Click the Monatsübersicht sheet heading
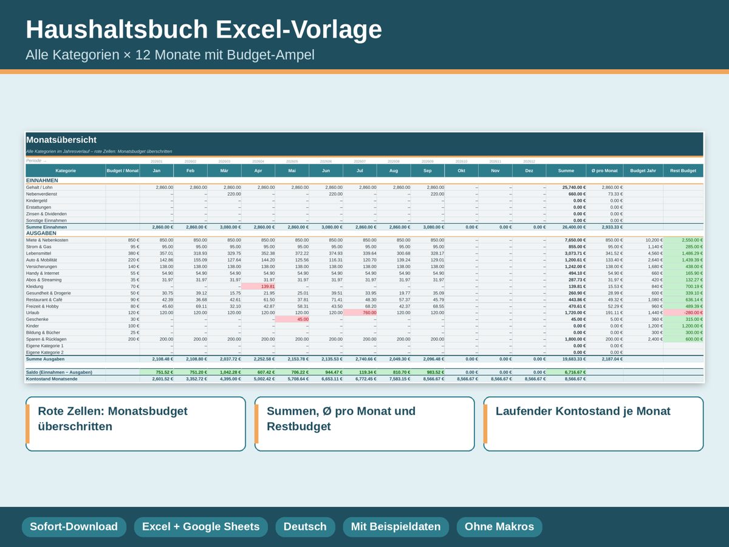The width and height of the screenshot is (729, 547). 61,140
